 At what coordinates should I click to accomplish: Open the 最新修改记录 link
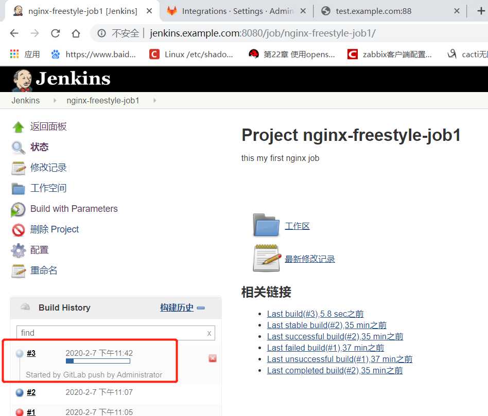(310, 259)
